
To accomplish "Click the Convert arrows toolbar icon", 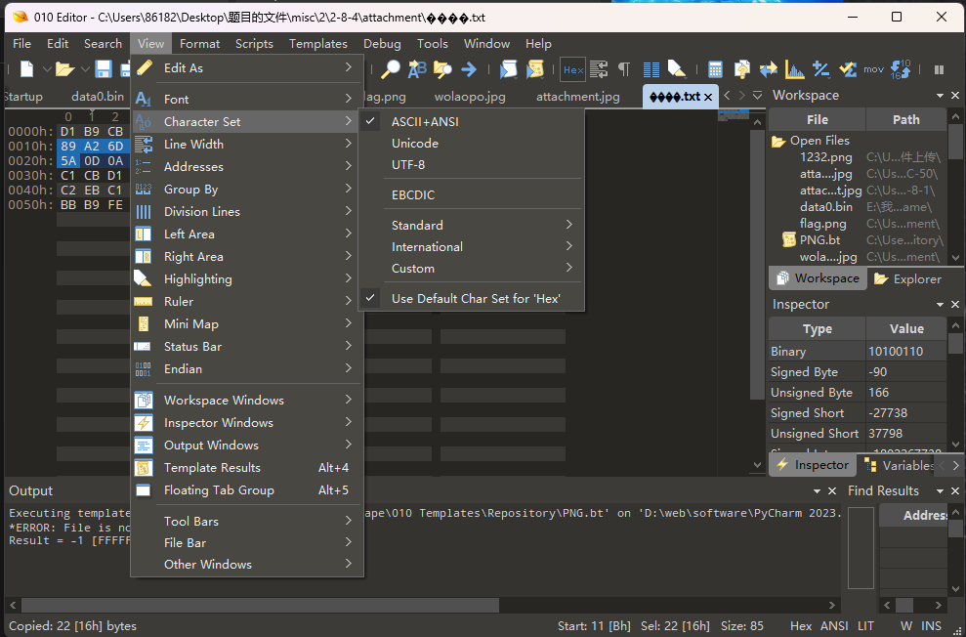I will pos(769,69).
